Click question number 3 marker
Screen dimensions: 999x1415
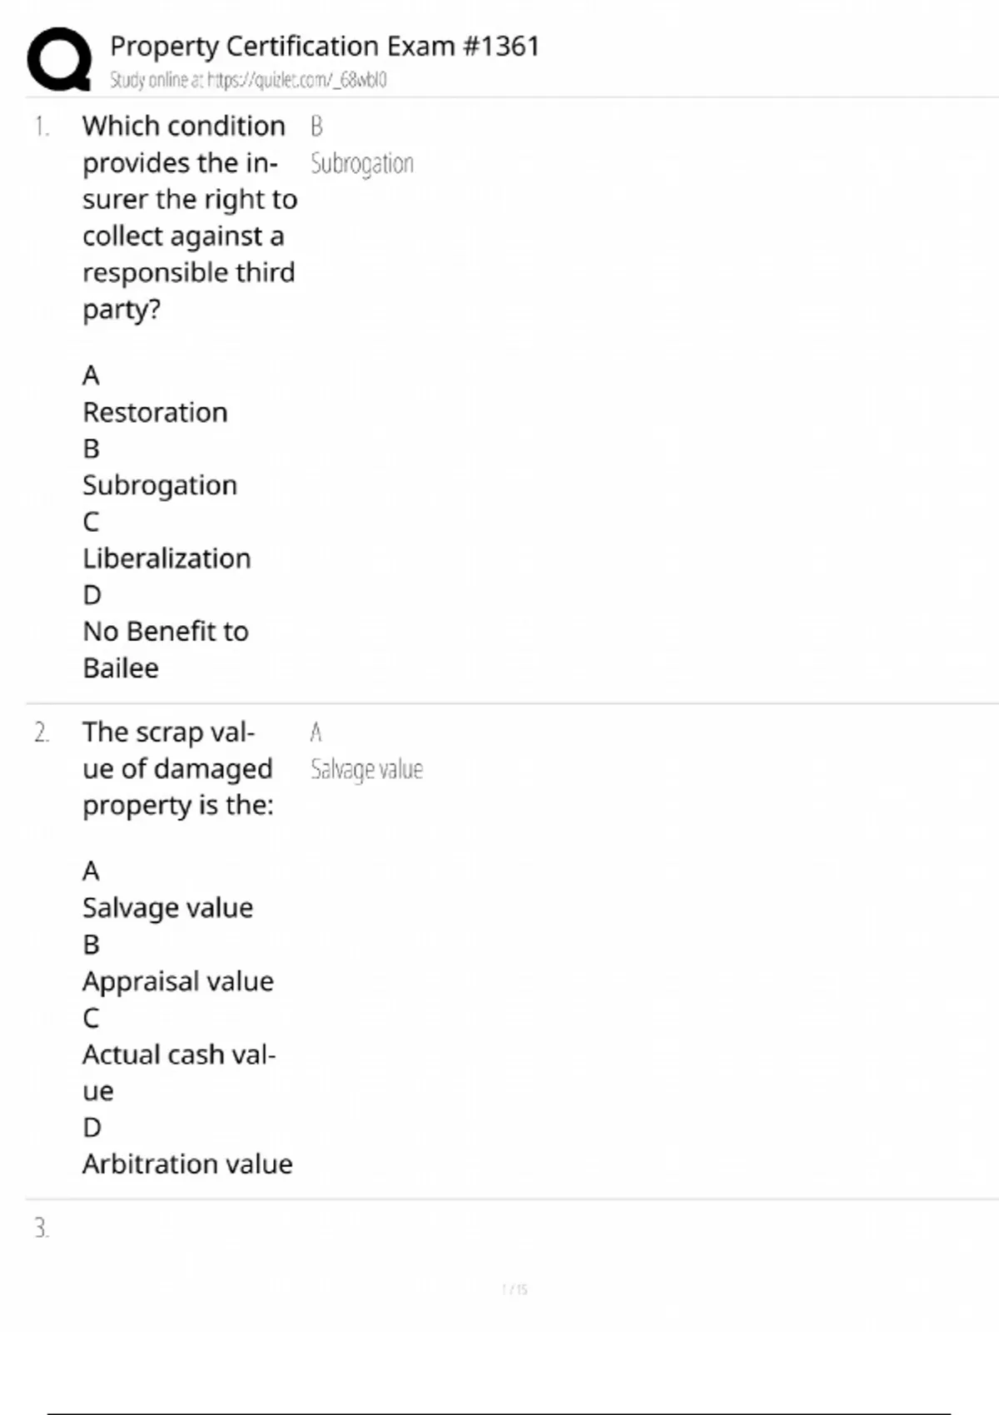click(42, 1229)
